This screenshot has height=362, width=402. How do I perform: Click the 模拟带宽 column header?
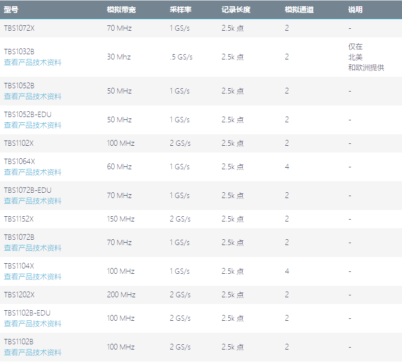[121, 10]
